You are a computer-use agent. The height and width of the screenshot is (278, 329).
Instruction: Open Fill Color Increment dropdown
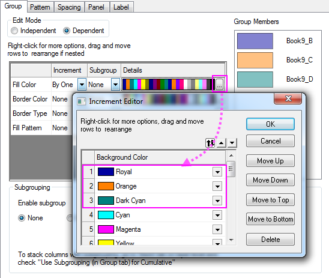click(82, 85)
